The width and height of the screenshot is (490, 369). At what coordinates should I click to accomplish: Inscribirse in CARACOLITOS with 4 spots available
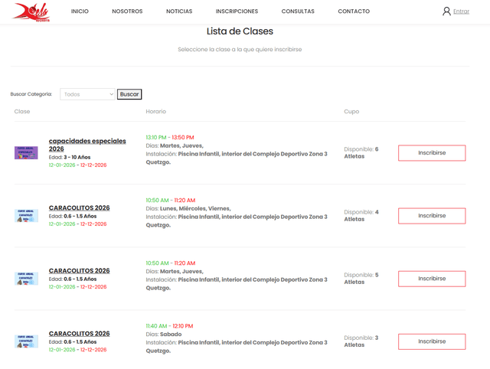click(x=431, y=216)
